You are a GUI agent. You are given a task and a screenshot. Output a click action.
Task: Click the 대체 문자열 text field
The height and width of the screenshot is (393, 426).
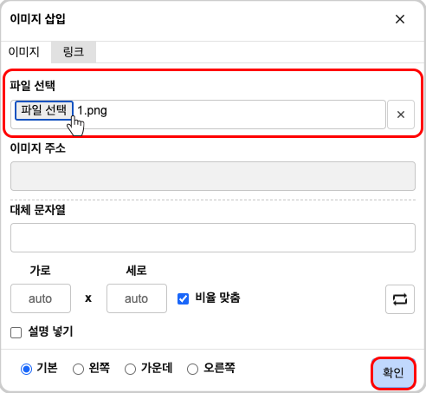[x=213, y=238]
